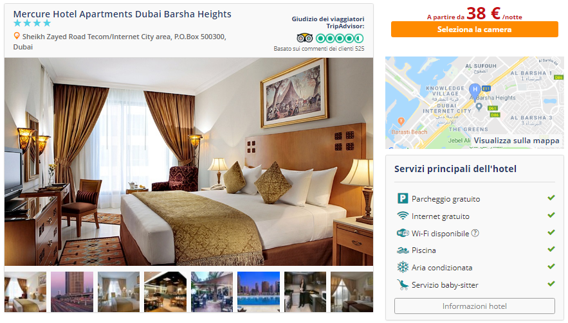The height and width of the screenshot is (323, 568).
Task: Click the TripAdvisor owl logo
Action: pyautogui.click(x=305, y=38)
